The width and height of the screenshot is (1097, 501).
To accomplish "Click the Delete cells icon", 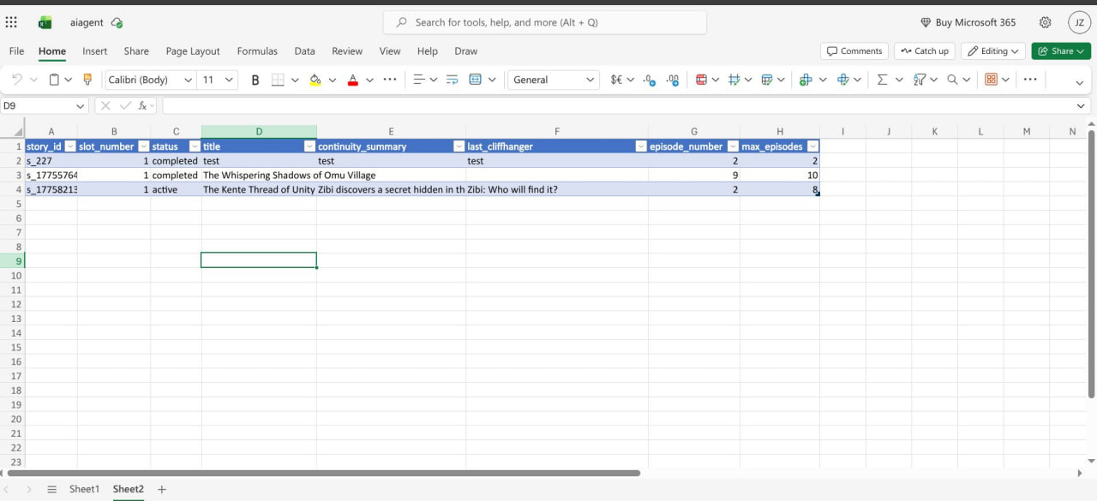I will [x=842, y=80].
